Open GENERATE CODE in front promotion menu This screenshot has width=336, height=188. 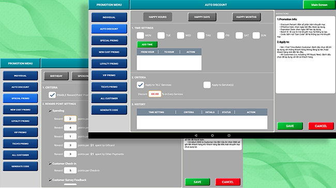[x=109, y=110]
